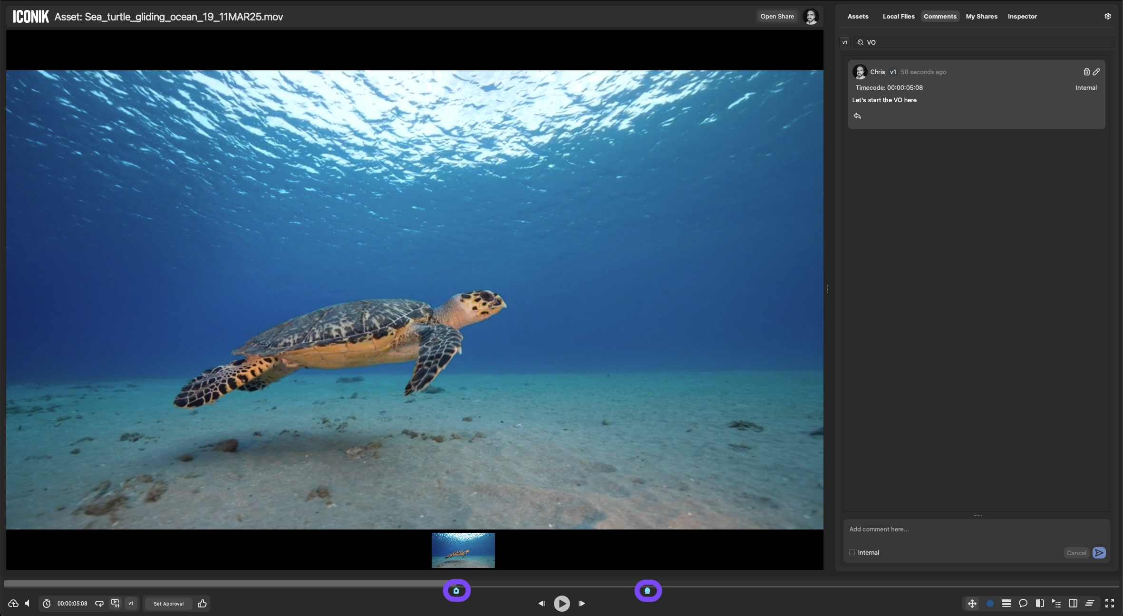1123x616 pixels.
Task: Reply to the VO comment
Action: click(x=857, y=116)
